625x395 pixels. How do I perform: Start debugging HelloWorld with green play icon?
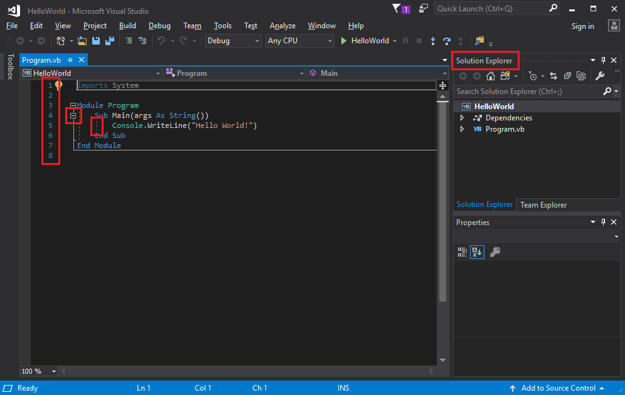point(343,40)
